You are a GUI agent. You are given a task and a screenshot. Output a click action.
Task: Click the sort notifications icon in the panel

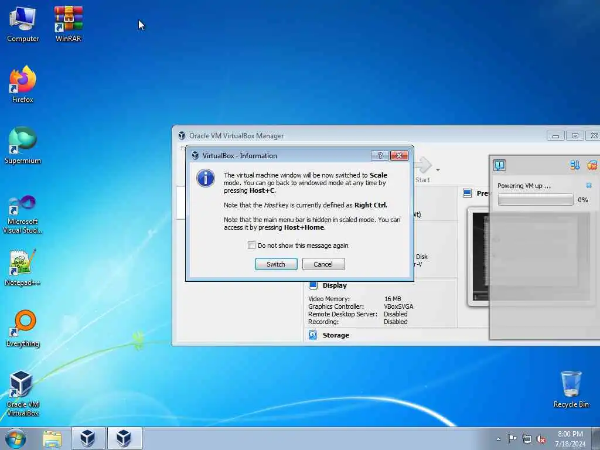coord(575,165)
